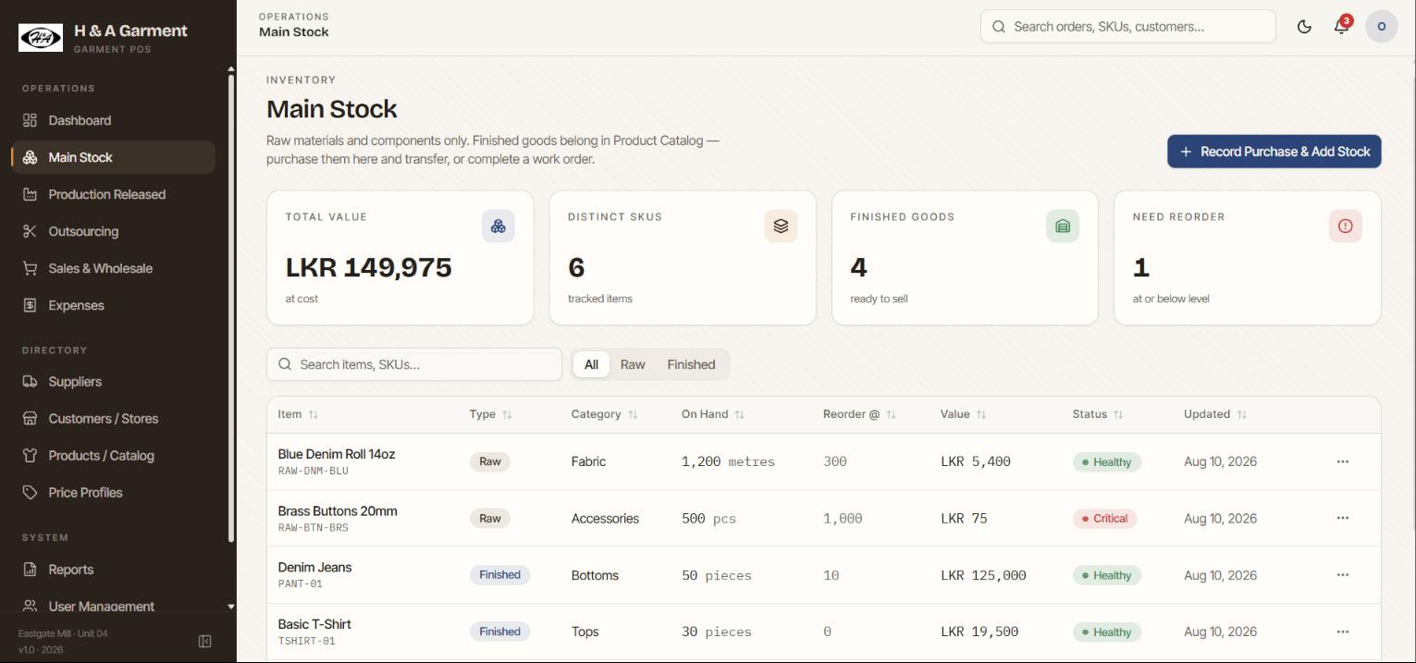Click the Distinct SKUs layers icon
1416x663 pixels.
(x=781, y=226)
